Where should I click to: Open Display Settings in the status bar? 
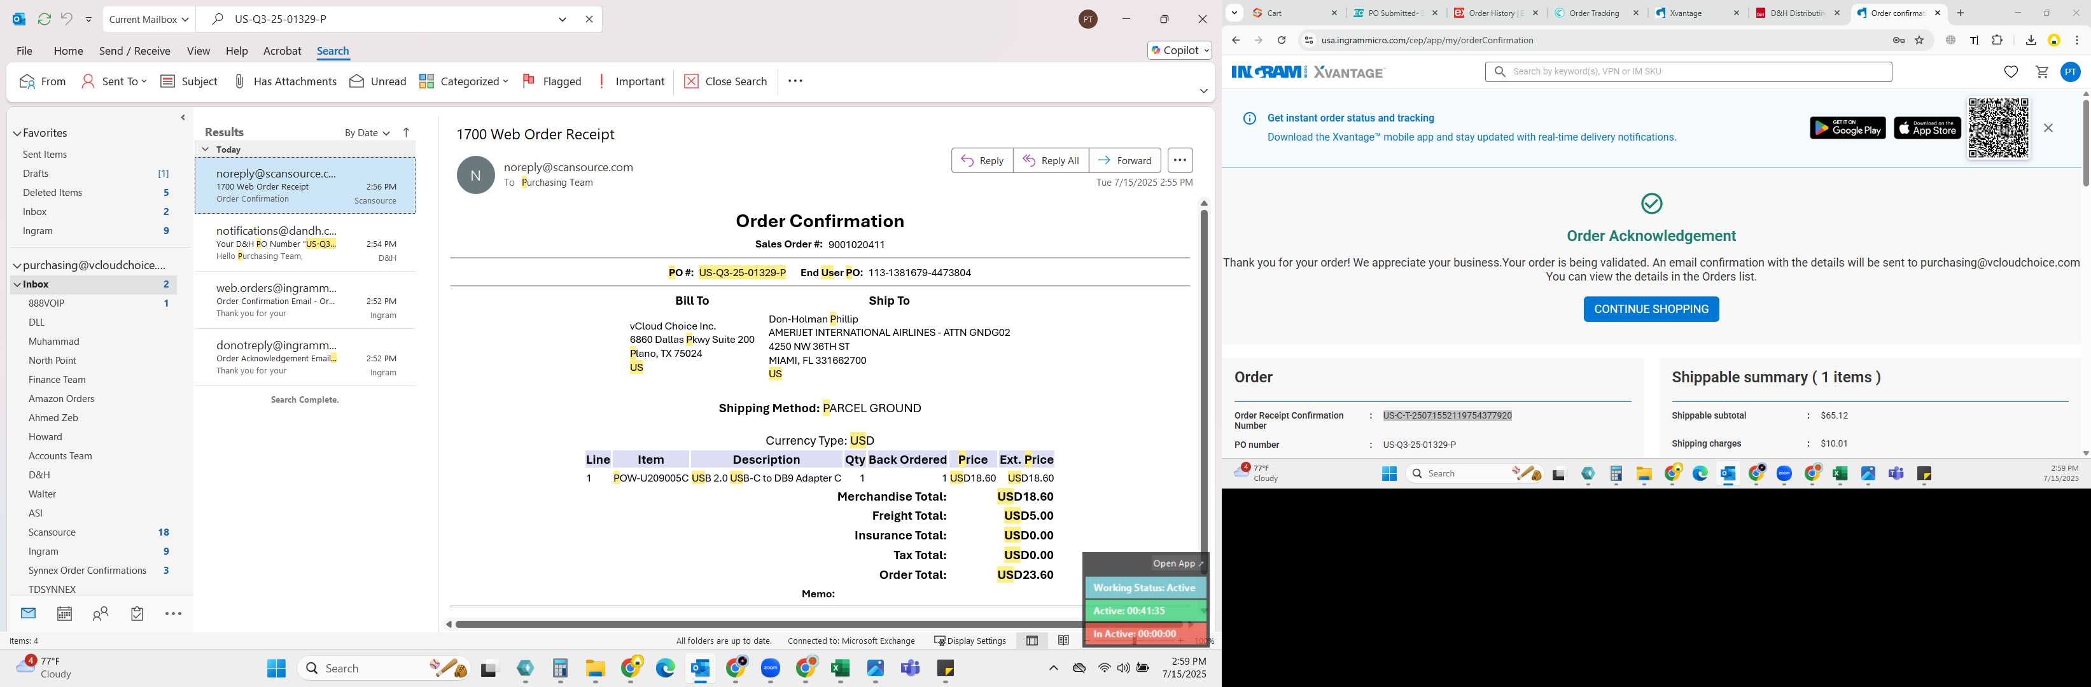coord(970,640)
